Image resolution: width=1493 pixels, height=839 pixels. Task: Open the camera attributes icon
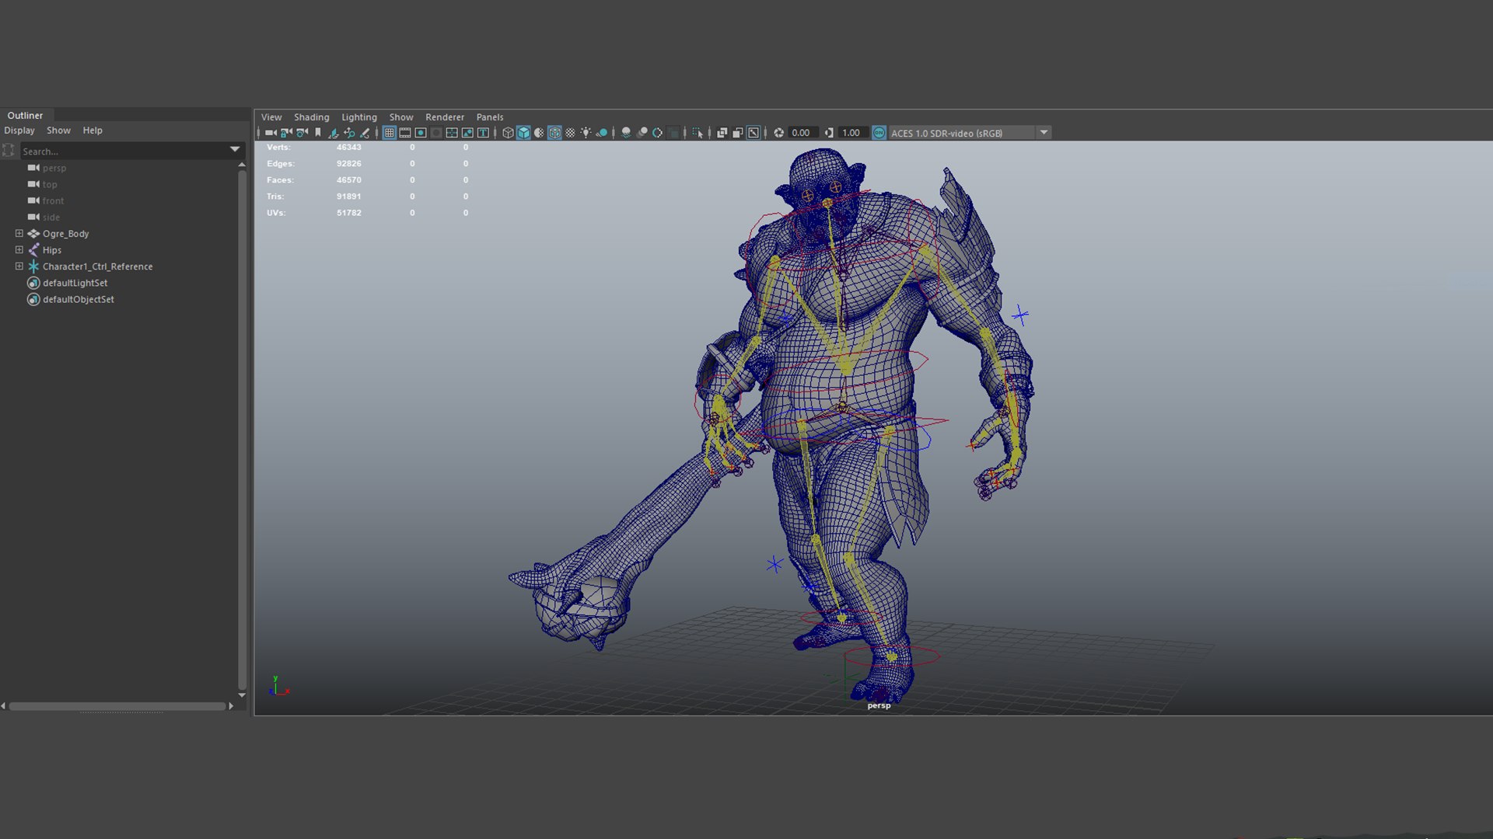(302, 133)
